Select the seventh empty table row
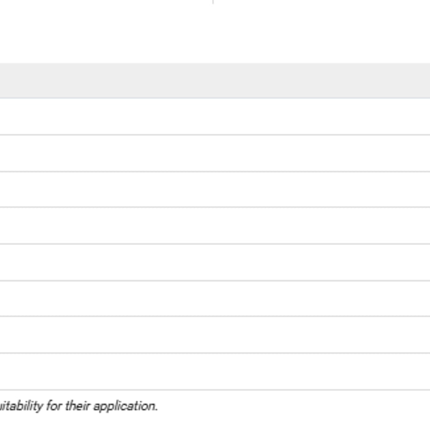This screenshot has height=430, width=430. [215, 335]
